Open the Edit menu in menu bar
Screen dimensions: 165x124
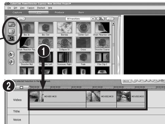click(15, 8)
